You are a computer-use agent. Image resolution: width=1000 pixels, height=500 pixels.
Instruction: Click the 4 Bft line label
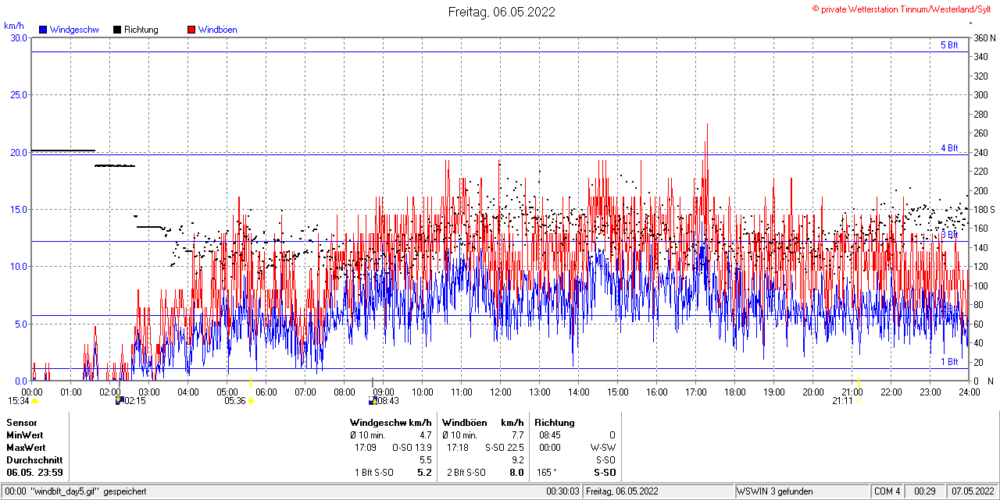[x=949, y=147]
